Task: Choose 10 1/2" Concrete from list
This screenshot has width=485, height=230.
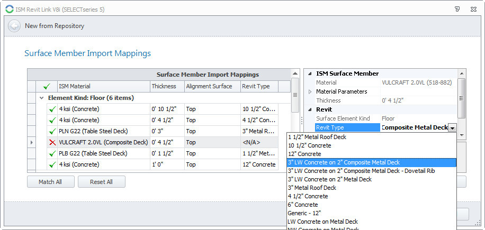Action: (x=371, y=145)
